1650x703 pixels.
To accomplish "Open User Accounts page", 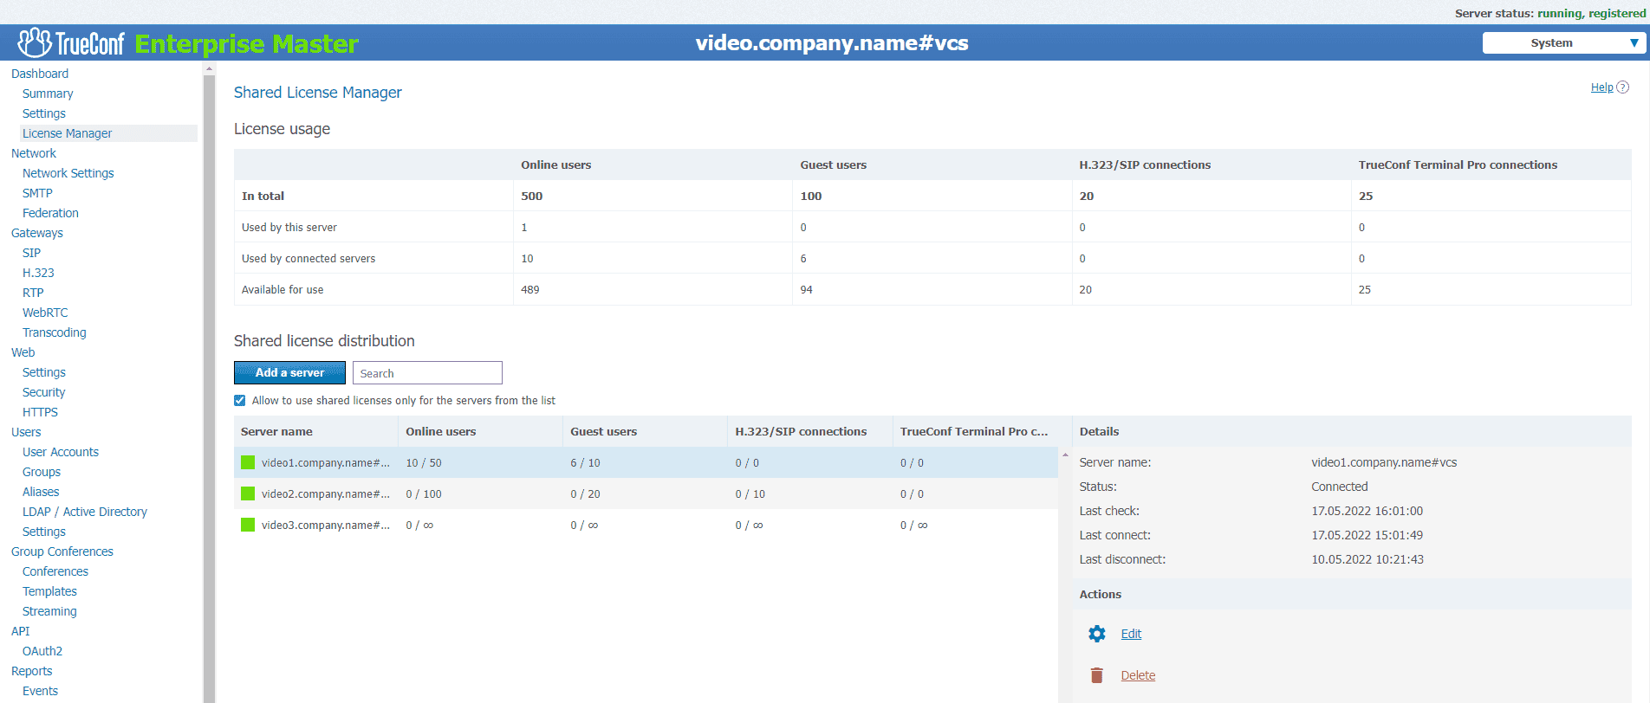I will coord(61,452).
